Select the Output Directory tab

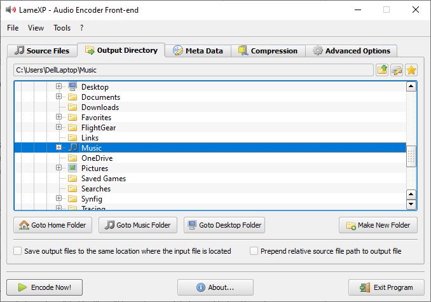pos(121,50)
